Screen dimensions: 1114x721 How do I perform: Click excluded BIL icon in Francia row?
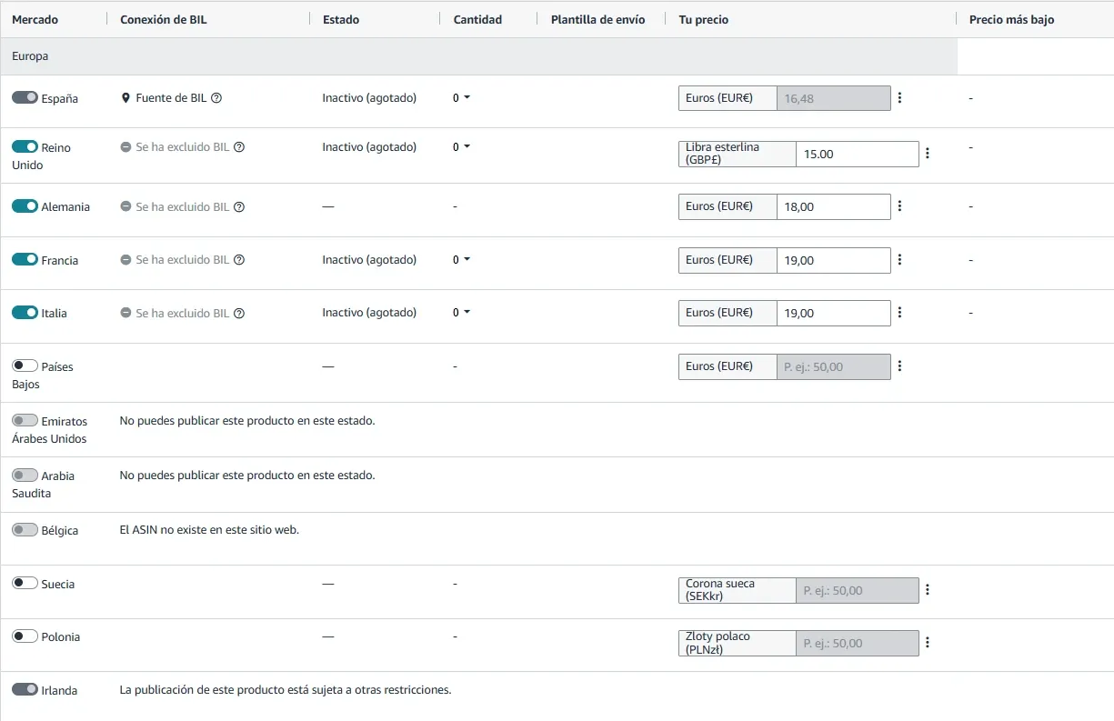pos(126,260)
